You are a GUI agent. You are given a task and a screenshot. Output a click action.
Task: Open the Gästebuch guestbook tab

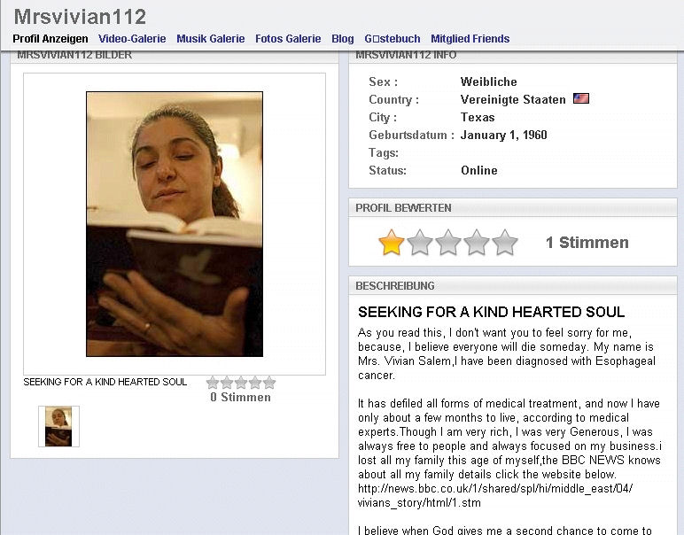(393, 39)
